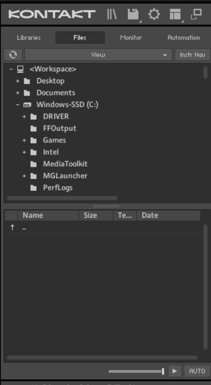The height and width of the screenshot is (385, 211).
Task: Collapse the Windows-SSD (C:) drive node
Action: pos(17,105)
